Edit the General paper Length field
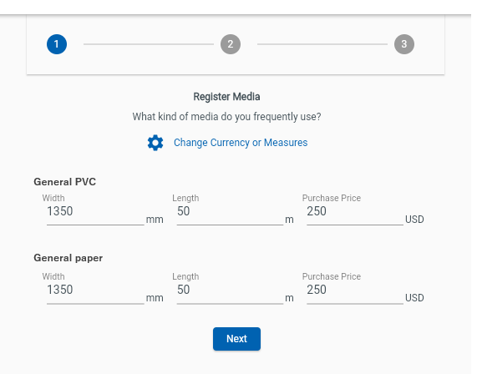 230,290
